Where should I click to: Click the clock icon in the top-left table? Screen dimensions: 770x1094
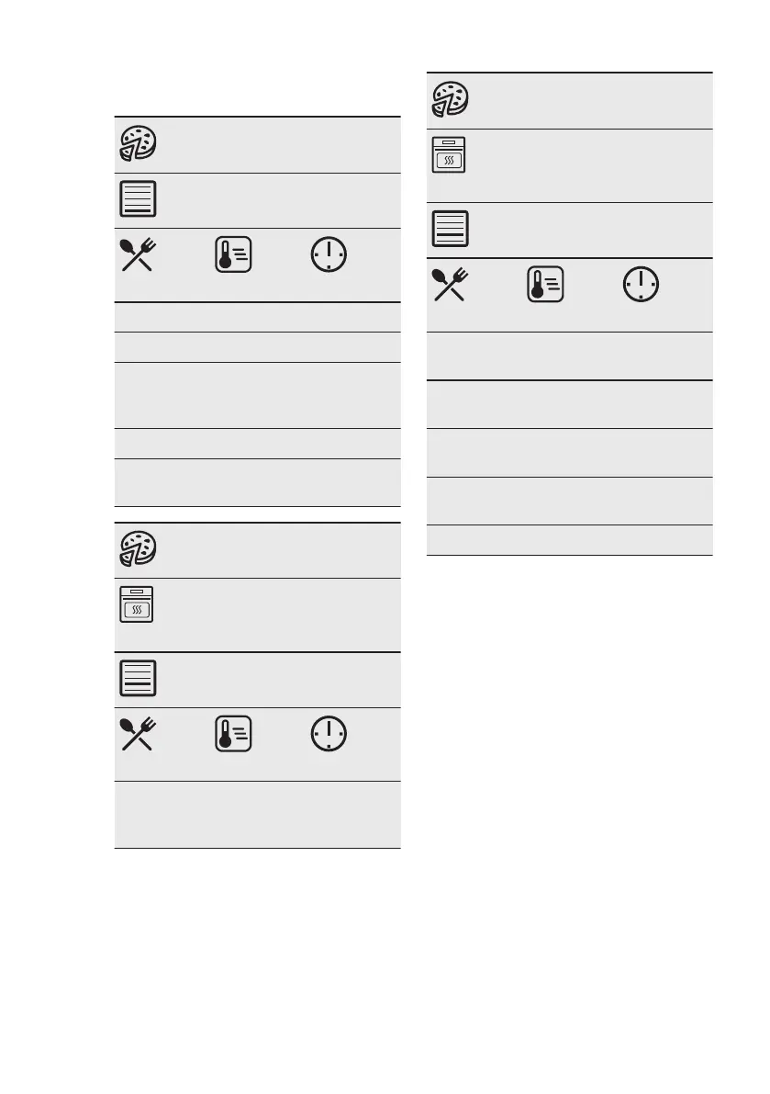[329, 254]
